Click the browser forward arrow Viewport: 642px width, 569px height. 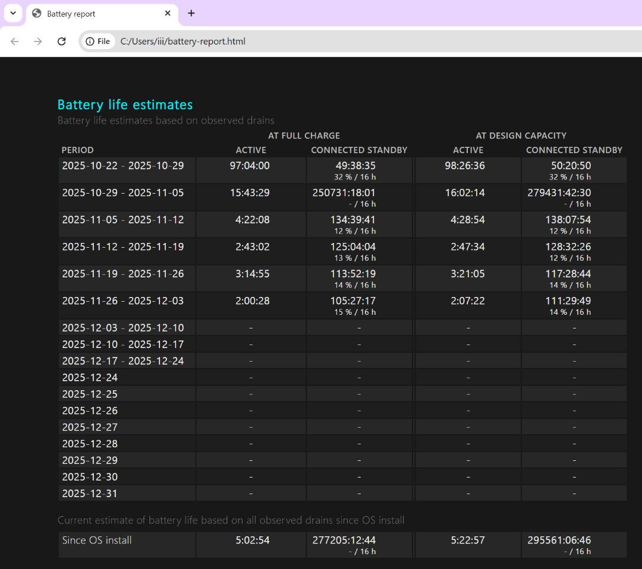pos(38,41)
